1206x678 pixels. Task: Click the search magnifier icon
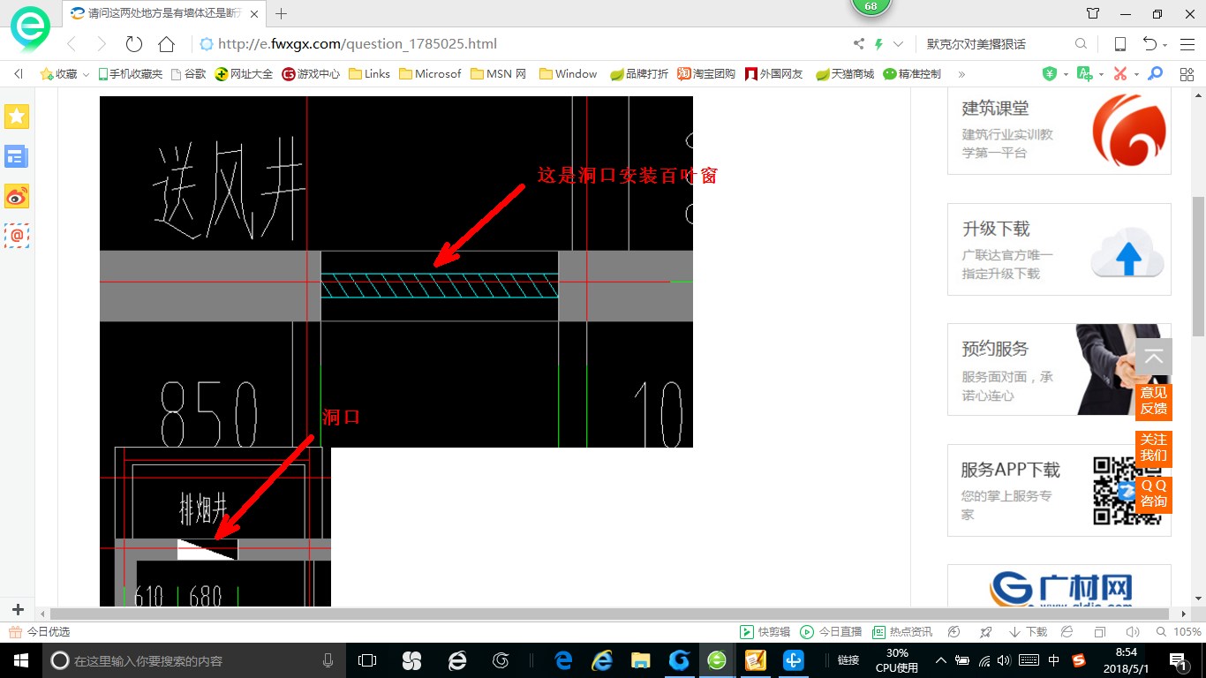click(1081, 44)
